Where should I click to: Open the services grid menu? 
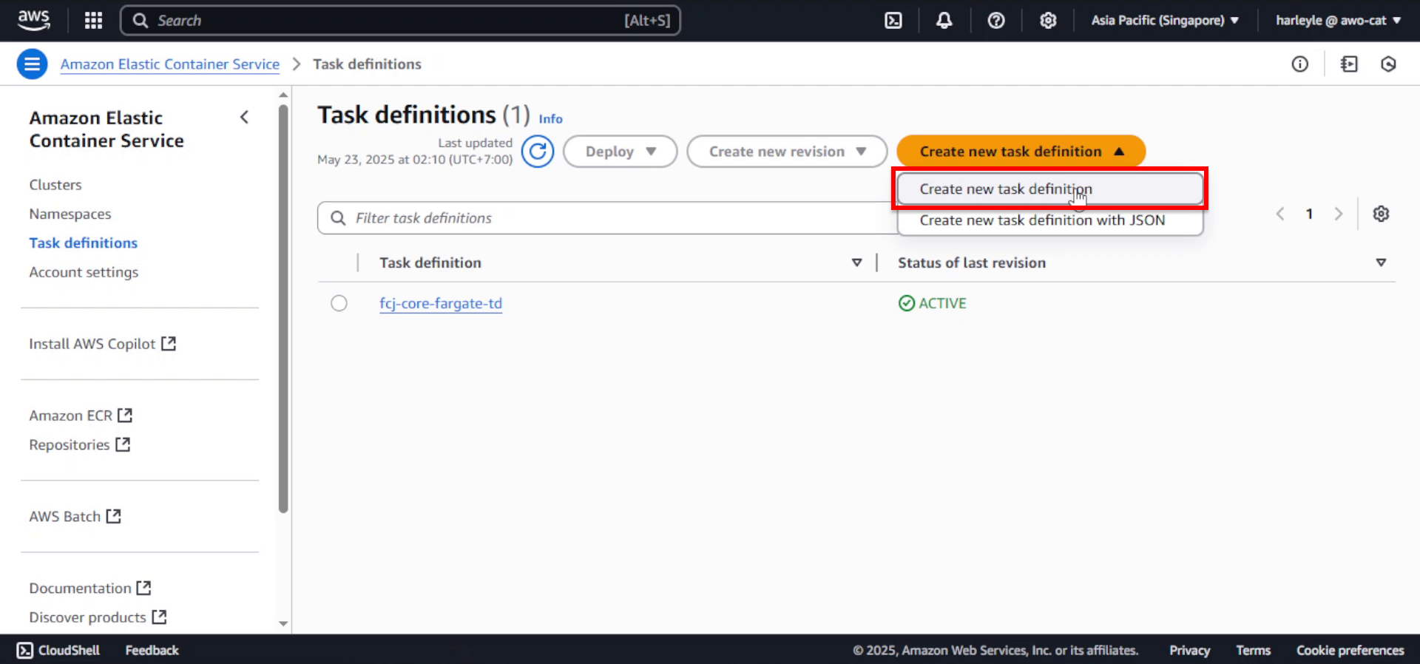coord(93,21)
